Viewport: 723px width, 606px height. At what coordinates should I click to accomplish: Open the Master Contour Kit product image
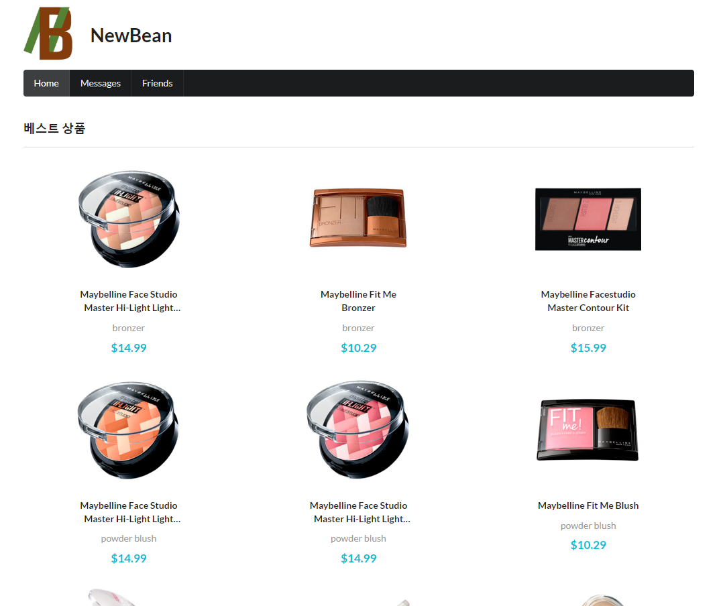pyautogui.click(x=588, y=219)
